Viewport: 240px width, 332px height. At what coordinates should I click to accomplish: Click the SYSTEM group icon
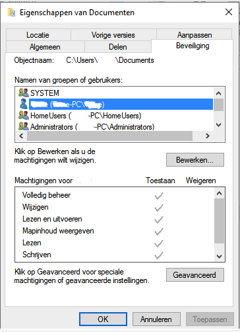click(24, 93)
